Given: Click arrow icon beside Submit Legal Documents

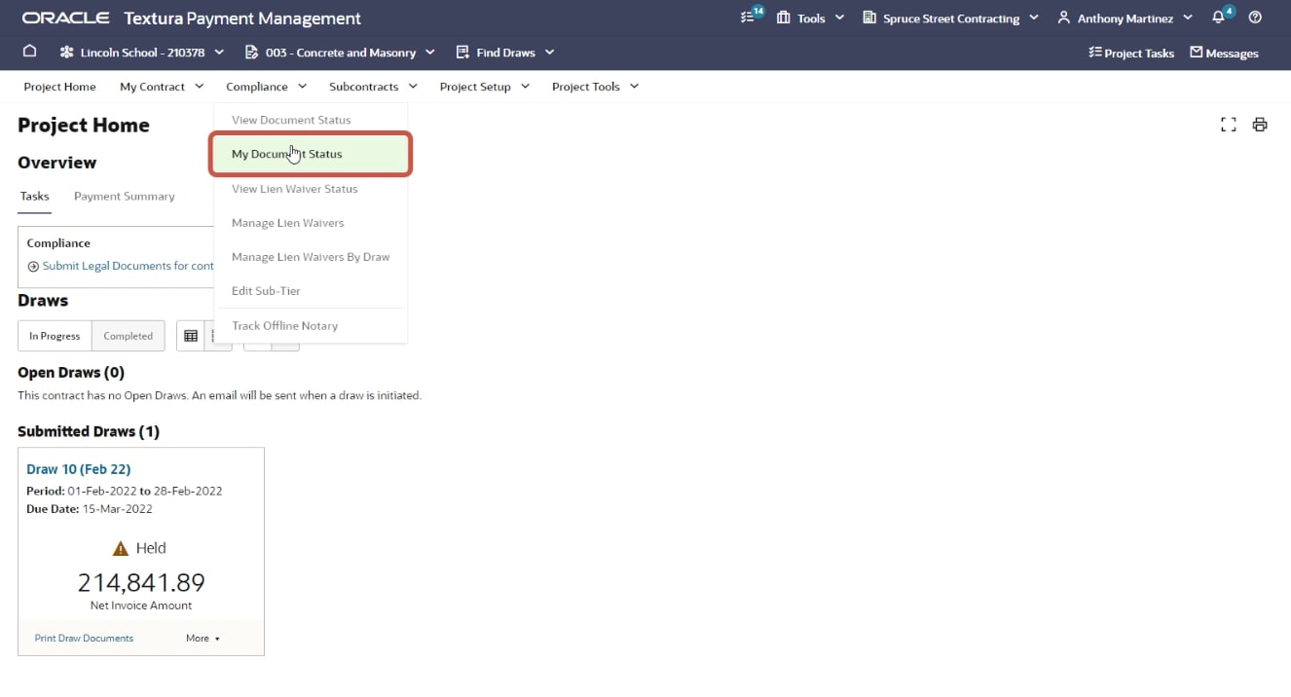Looking at the screenshot, I should pos(33,266).
